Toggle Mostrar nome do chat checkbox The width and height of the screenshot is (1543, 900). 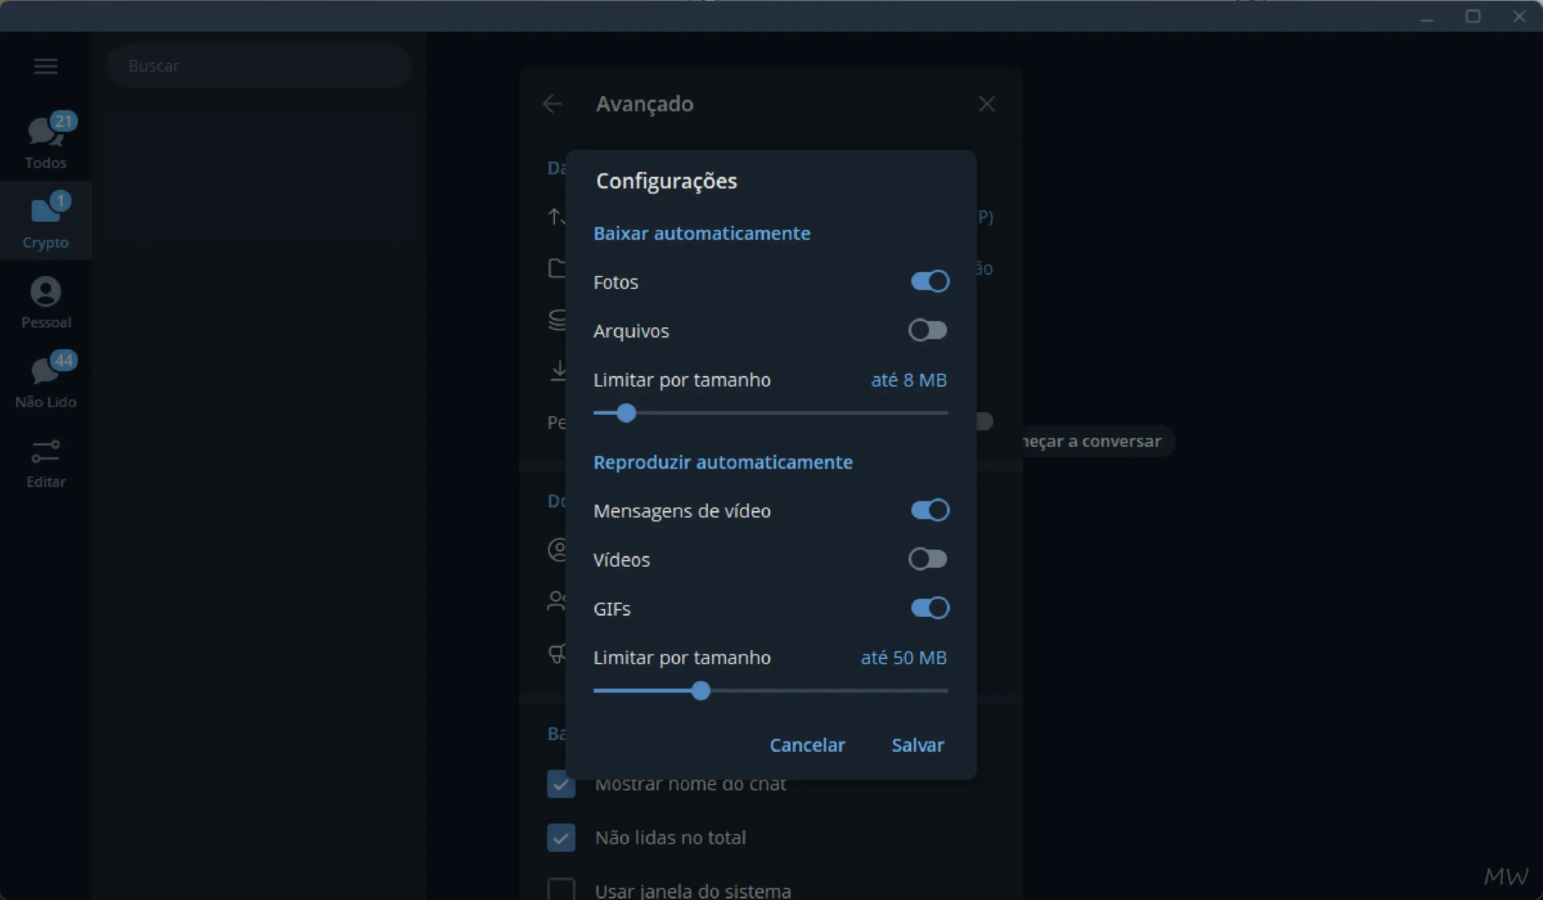point(561,784)
